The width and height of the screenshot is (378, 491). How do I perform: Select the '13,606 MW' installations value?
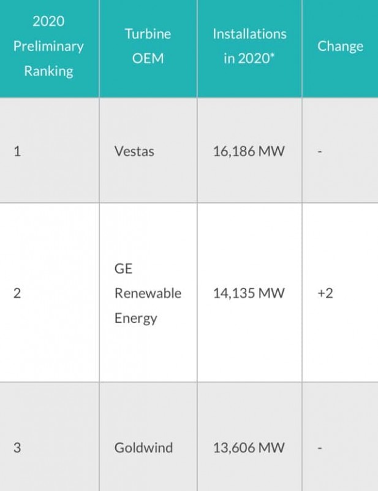tap(249, 448)
